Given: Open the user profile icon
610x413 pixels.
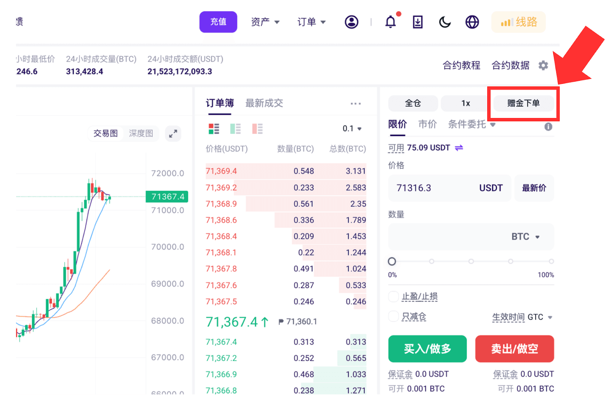Looking at the screenshot, I should click(352, 22).
